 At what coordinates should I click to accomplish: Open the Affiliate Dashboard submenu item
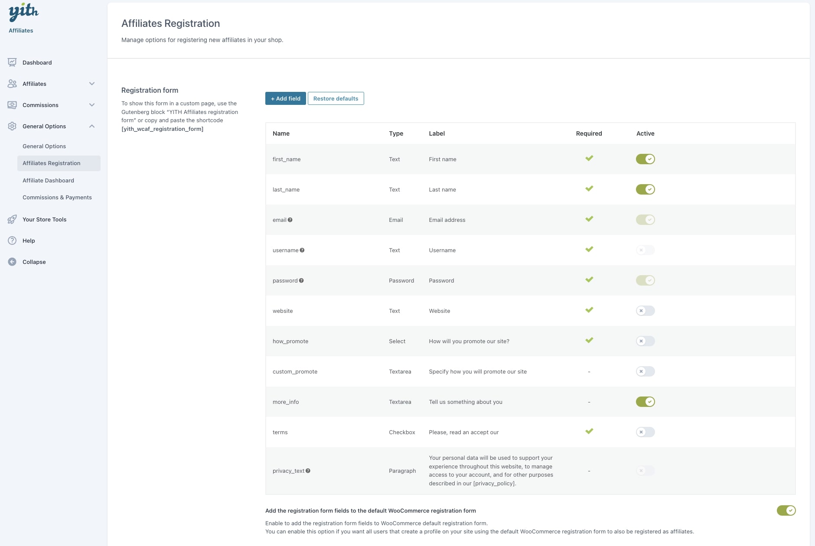tap(48, 180)
